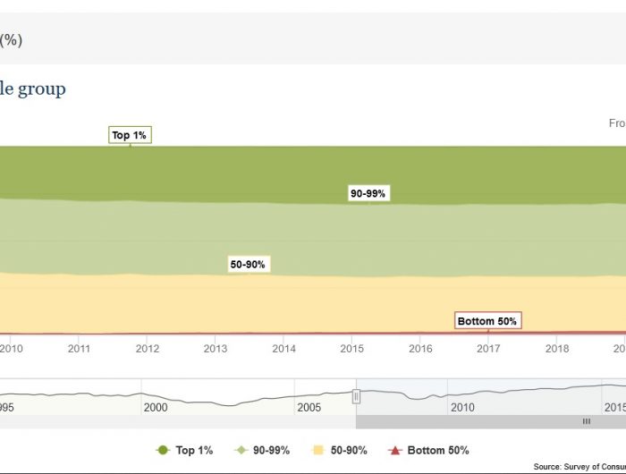Toggle the Top 1% legend series
The height and width of the screenshot is (474, 626).
coord(195,451)
